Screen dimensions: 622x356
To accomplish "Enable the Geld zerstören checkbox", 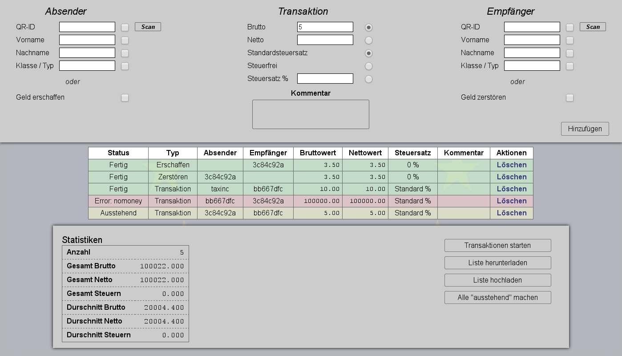I will [x=570, y=97].
